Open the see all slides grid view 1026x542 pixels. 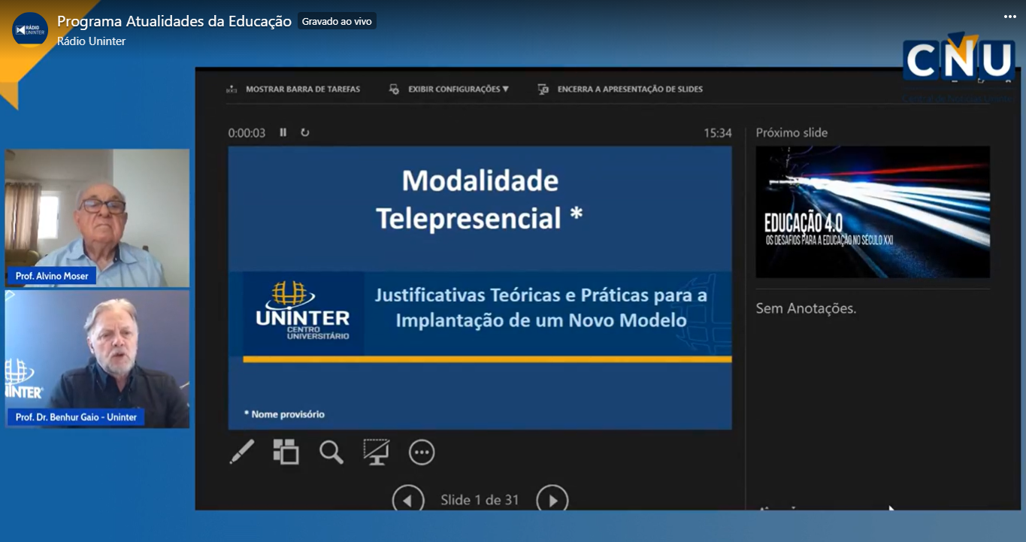pyautogui.click(x=286, y=452)
